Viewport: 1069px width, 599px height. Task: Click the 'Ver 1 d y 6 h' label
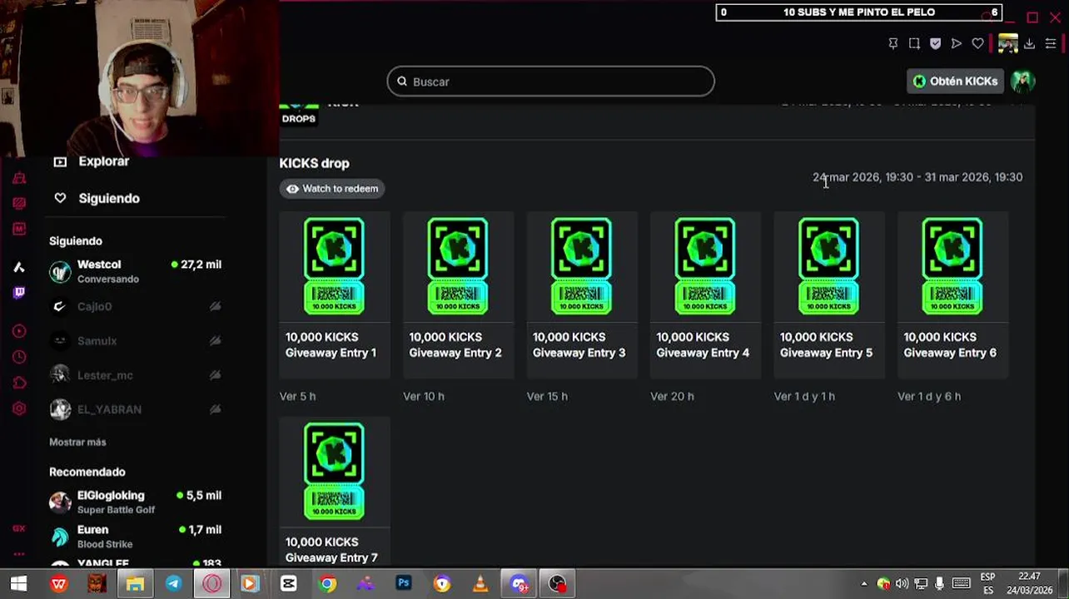tap(929, 397)
